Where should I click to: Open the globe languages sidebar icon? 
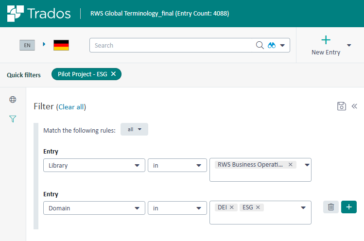pos(13,100)
